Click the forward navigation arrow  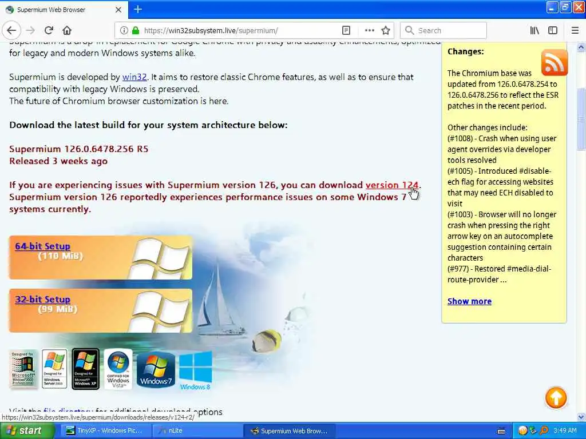(31, 30)
